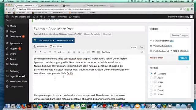The image size is (196, 110).
Task: Open WordPress logo menu in admin bar
Action: [7, 17]
